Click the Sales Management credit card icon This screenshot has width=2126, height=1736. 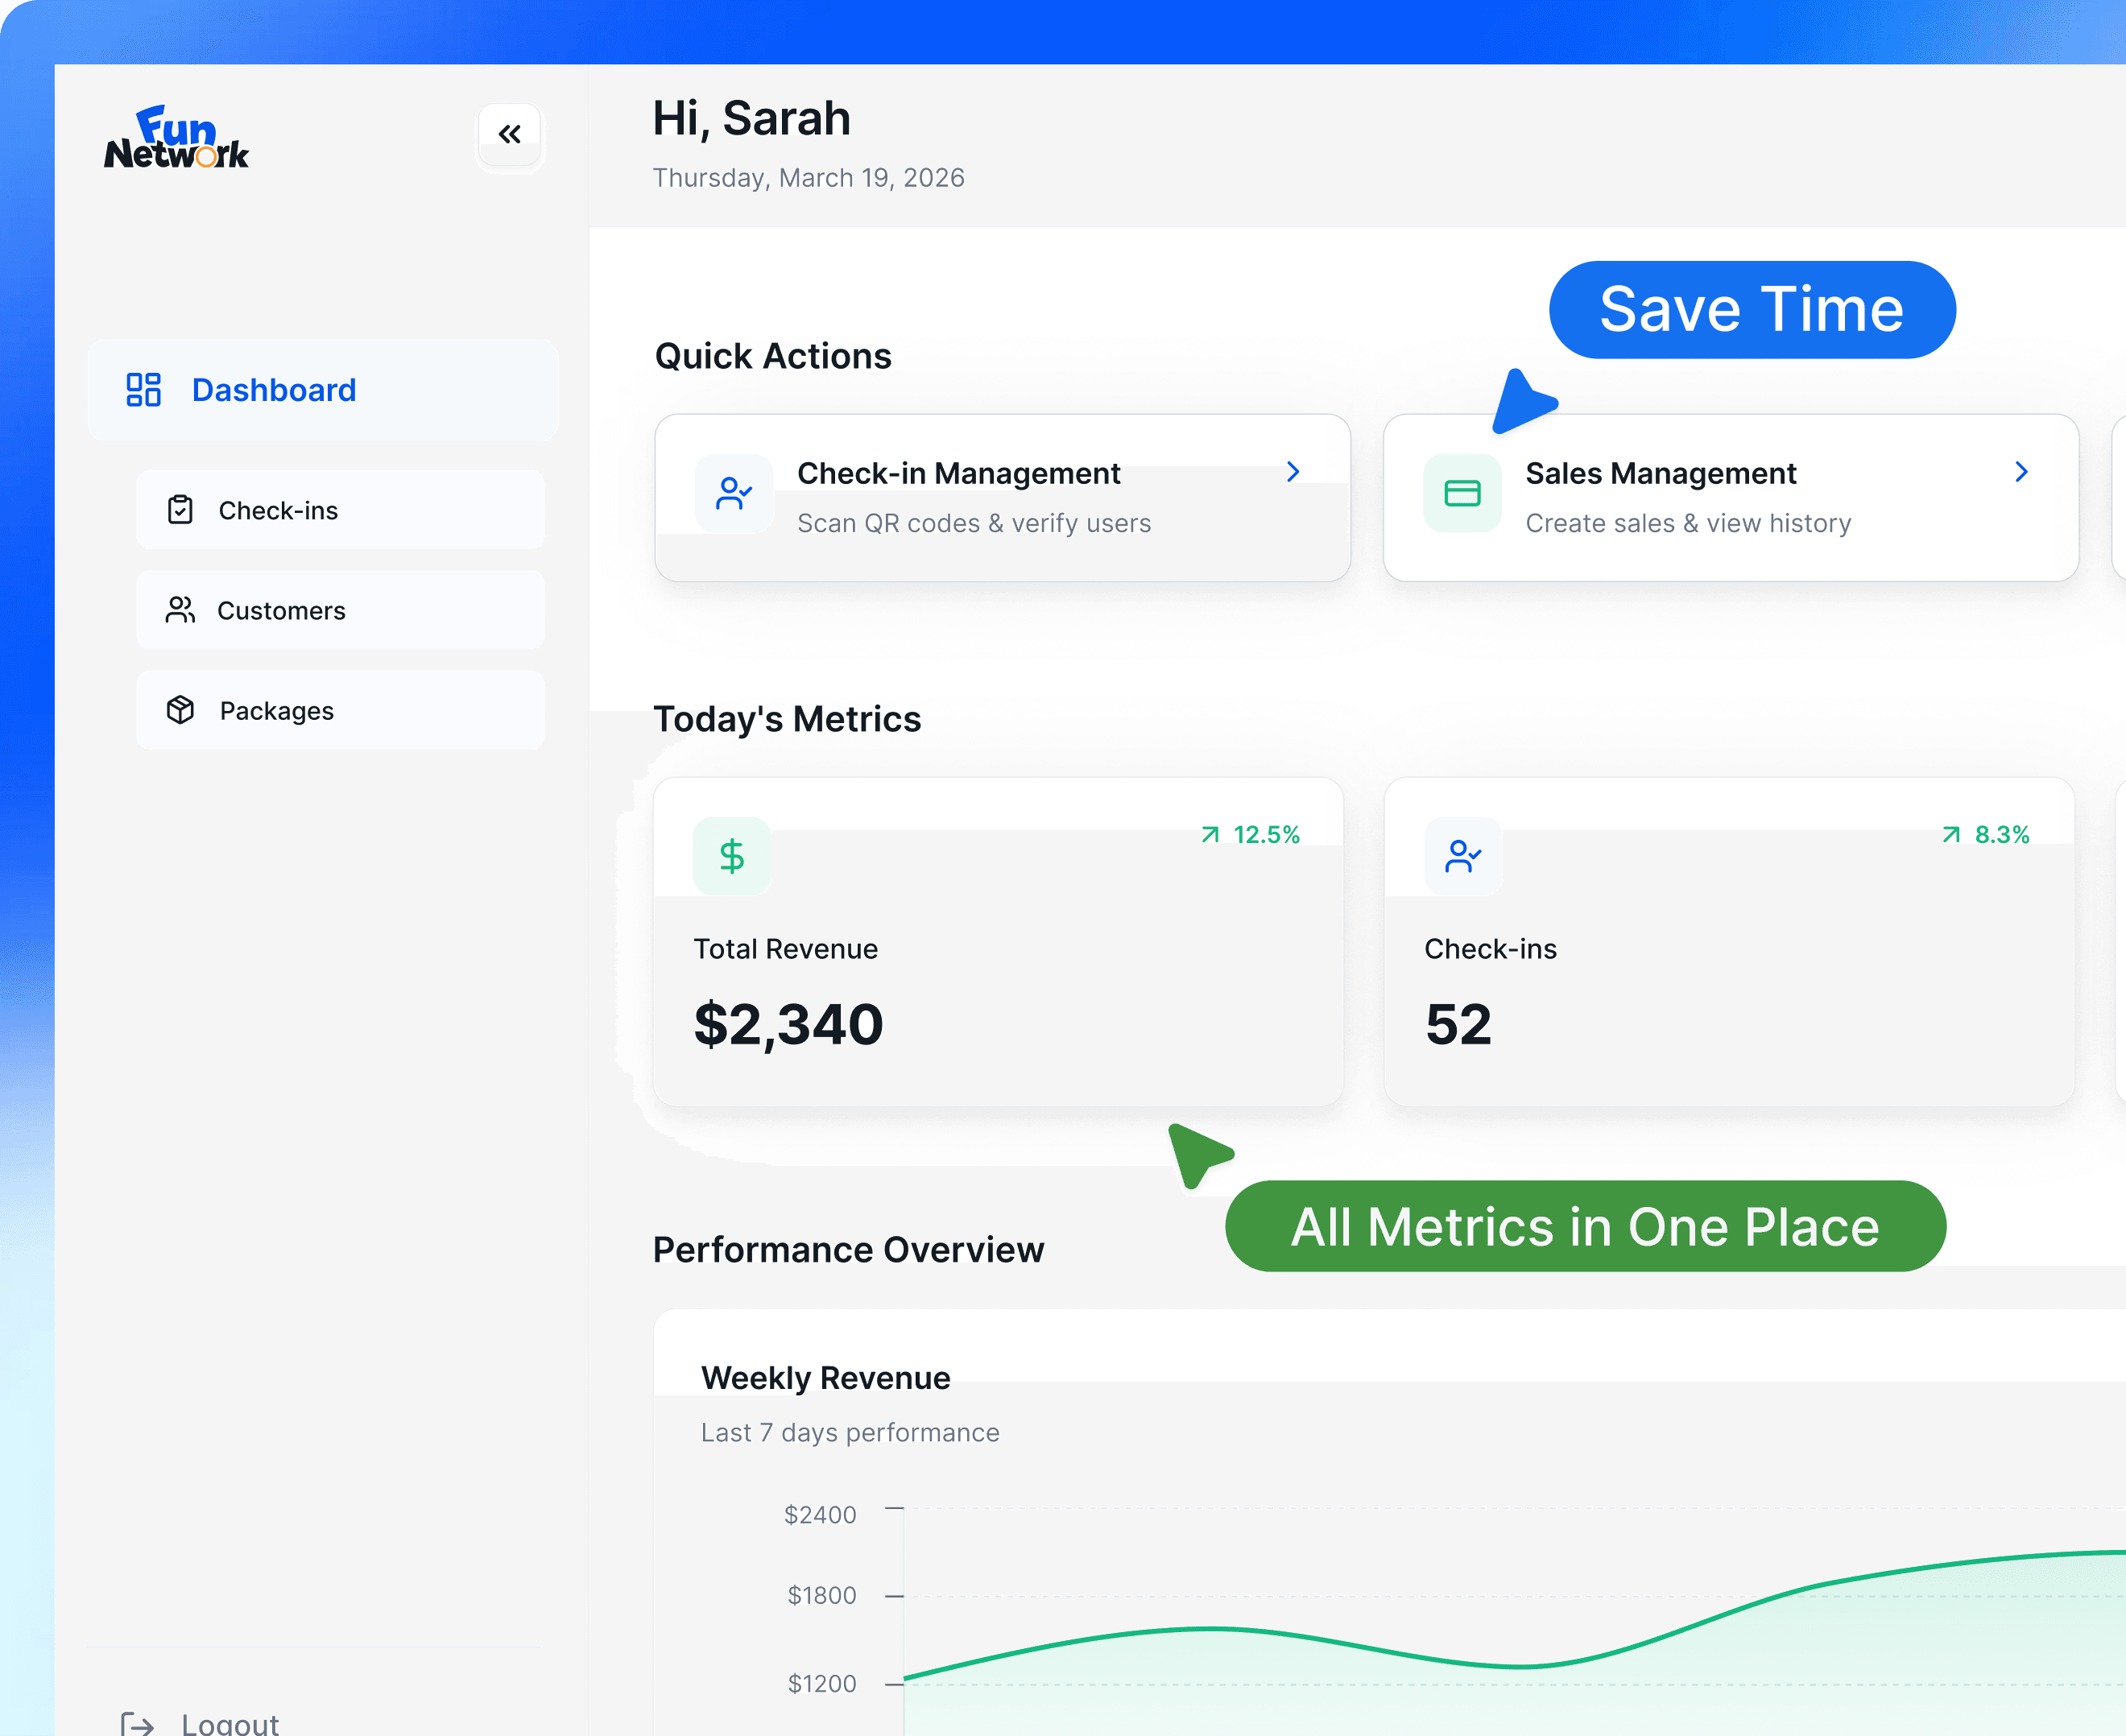pos(1462,493)
